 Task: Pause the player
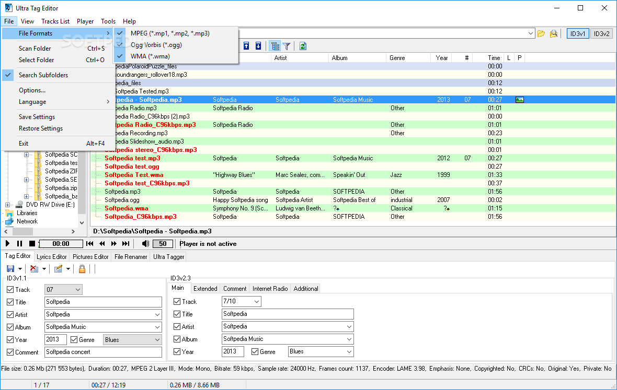pyautogui.click(x=20, y=243)
